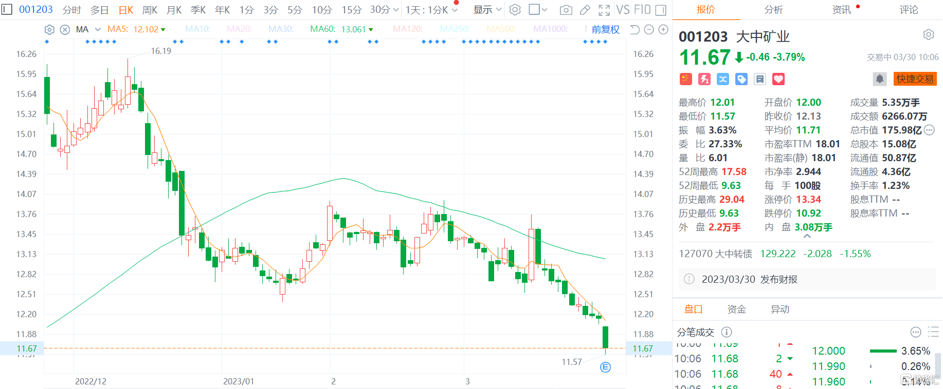Toggle MA20 line visibility
This screenshot has height=389, width=943.
click(x=239, y=29)
